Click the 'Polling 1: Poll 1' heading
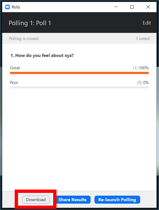159x210 pixels. pyautogui.click(x=30, y=23)
